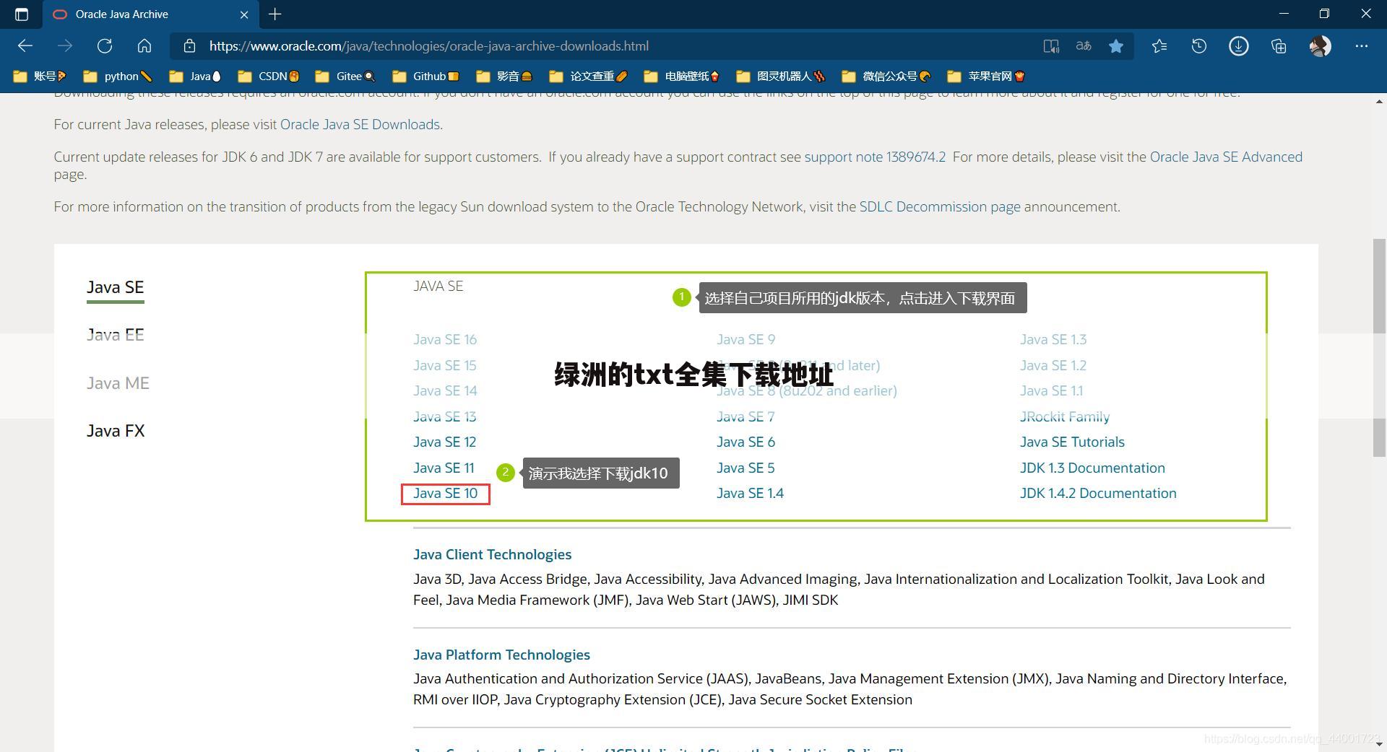Open Java SE 8 (8u202 and earlier)

tap(807, 390)
